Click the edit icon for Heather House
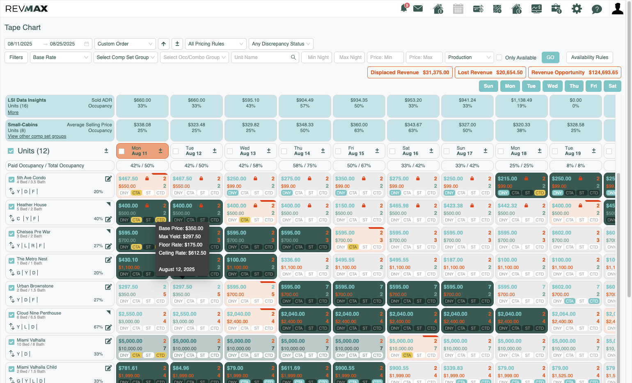 tap(108, 219)
